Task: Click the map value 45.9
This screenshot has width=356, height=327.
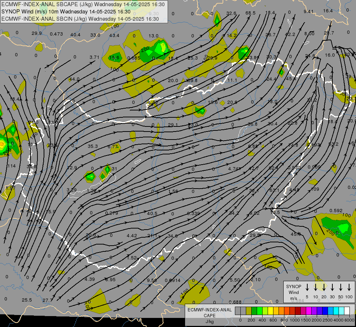Action: [x=296, y=234]
